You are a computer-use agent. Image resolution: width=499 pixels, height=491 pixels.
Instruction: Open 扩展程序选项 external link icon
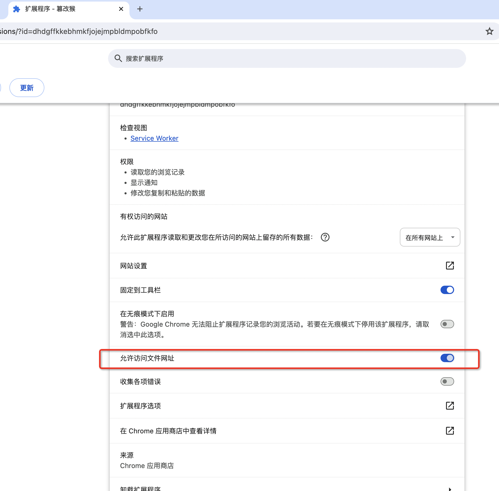[450, 406]
